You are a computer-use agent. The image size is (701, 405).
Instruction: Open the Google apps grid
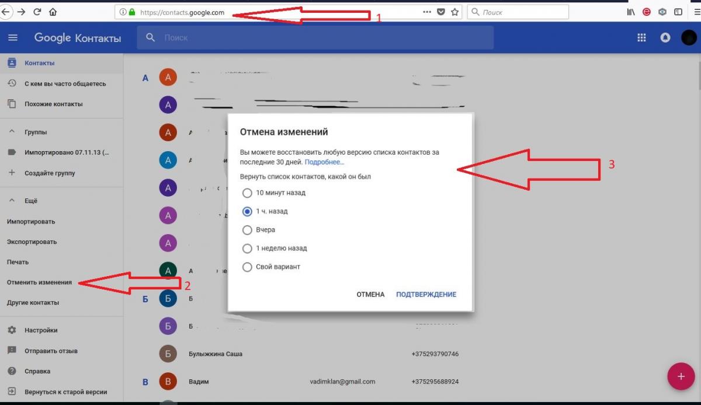(x=641, y=38)
